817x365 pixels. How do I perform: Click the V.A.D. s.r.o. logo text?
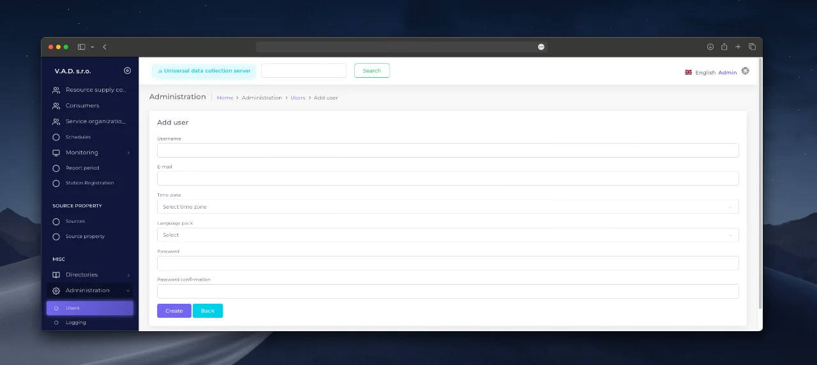(x=73, y=71)
